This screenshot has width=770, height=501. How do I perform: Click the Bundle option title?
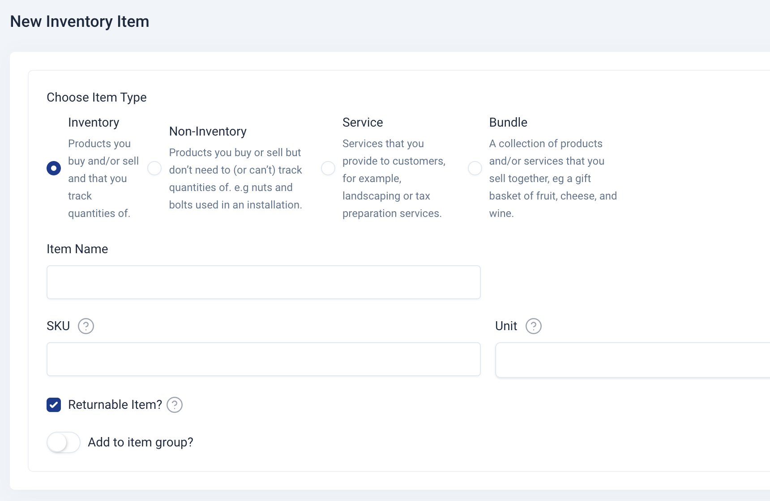tap(508, 123)
